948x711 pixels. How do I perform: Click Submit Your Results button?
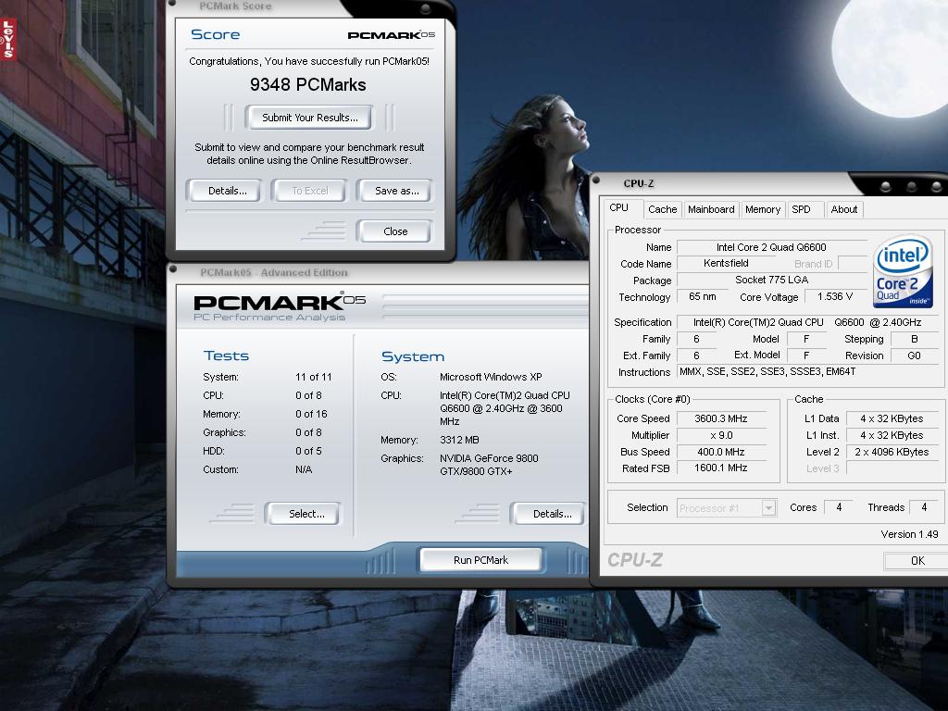click(x=309, y=118)
